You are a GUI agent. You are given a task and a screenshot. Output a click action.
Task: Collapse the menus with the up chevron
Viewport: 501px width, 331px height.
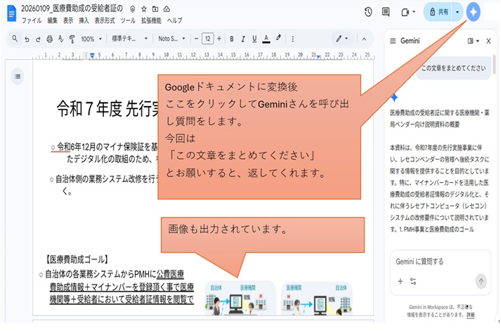(x=364, y=39)
